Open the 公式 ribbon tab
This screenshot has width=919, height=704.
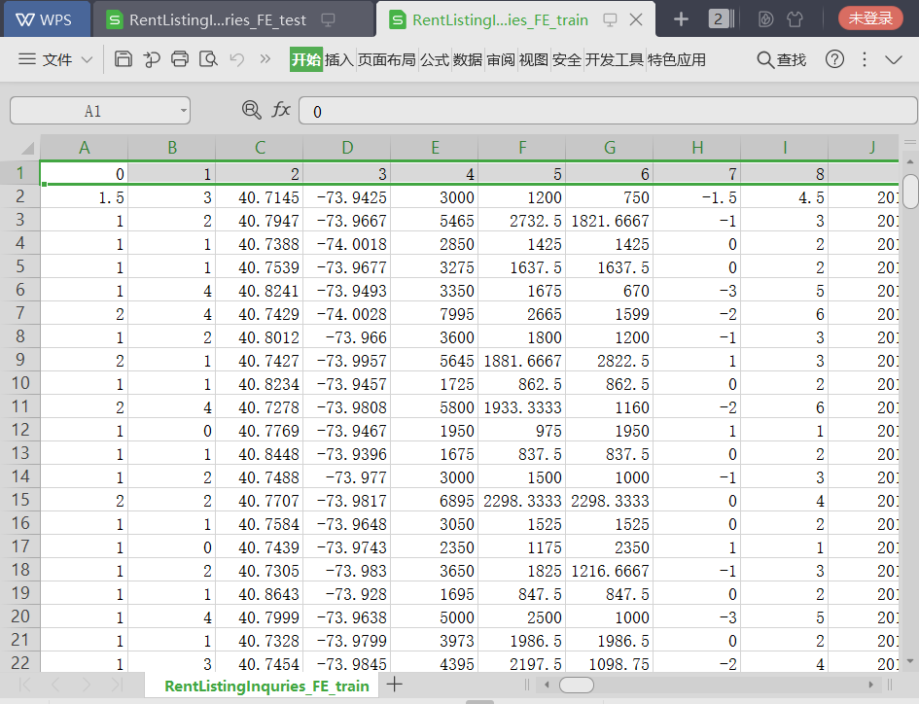point(435,59)
